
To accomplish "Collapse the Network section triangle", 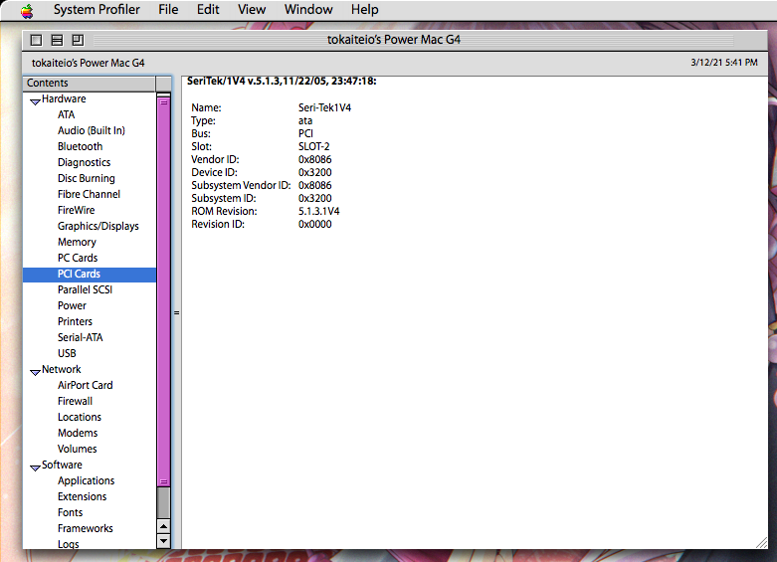I will pyautogui.click(x=35, y=372).
